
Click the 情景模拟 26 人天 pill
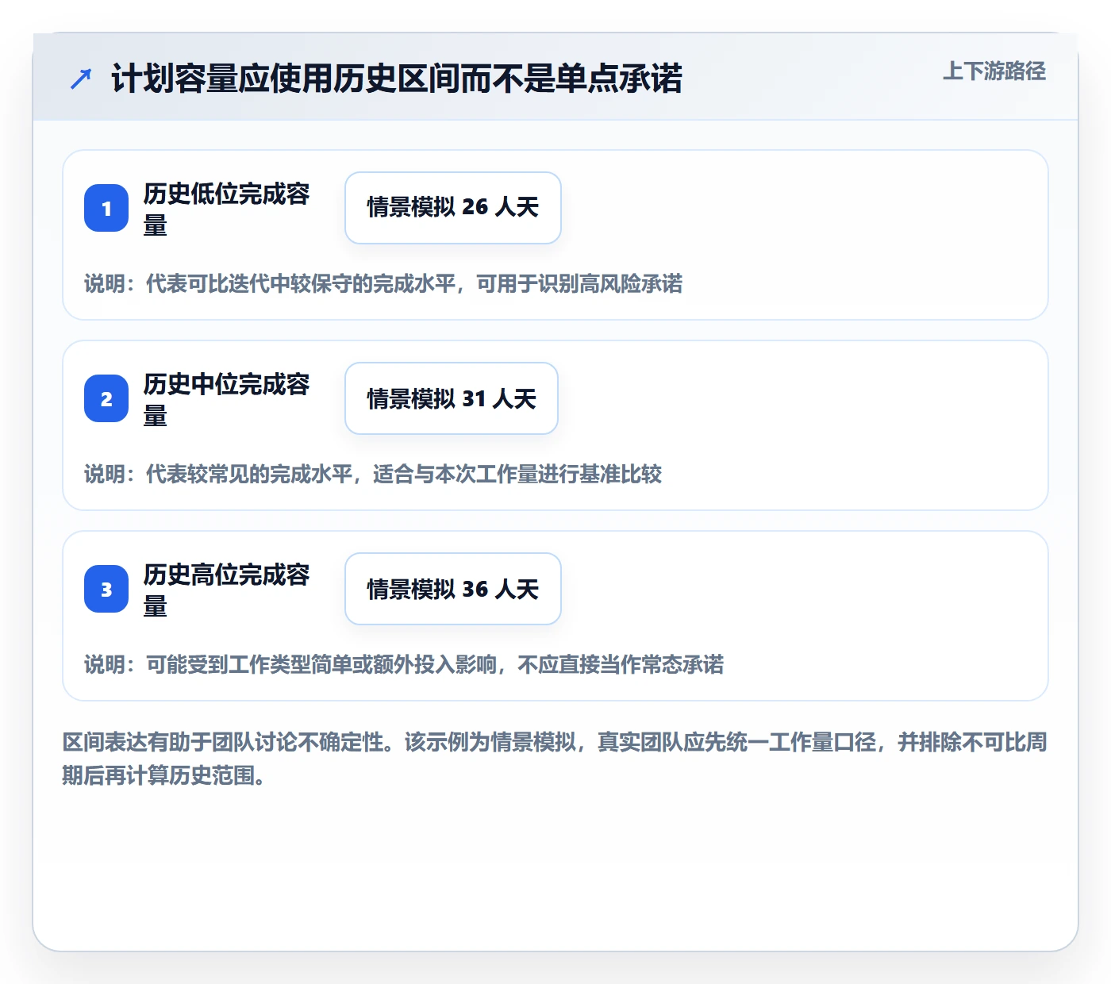[x=453, y=208]
